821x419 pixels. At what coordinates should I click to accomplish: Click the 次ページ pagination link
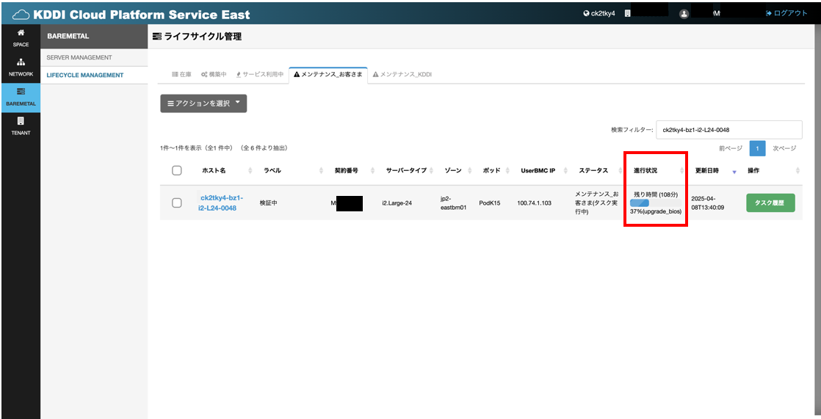pyautogui.click(x=784, y=148)
